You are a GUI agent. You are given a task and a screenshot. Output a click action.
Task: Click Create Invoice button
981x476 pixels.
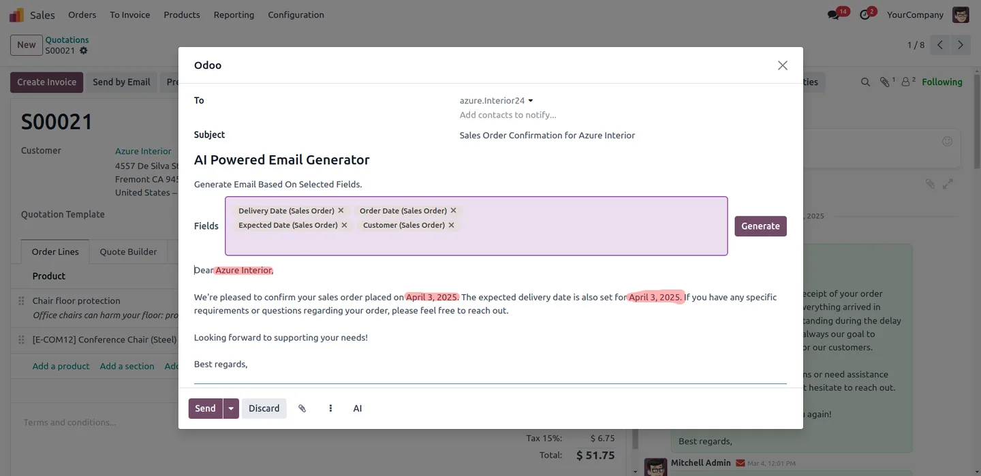46,82
